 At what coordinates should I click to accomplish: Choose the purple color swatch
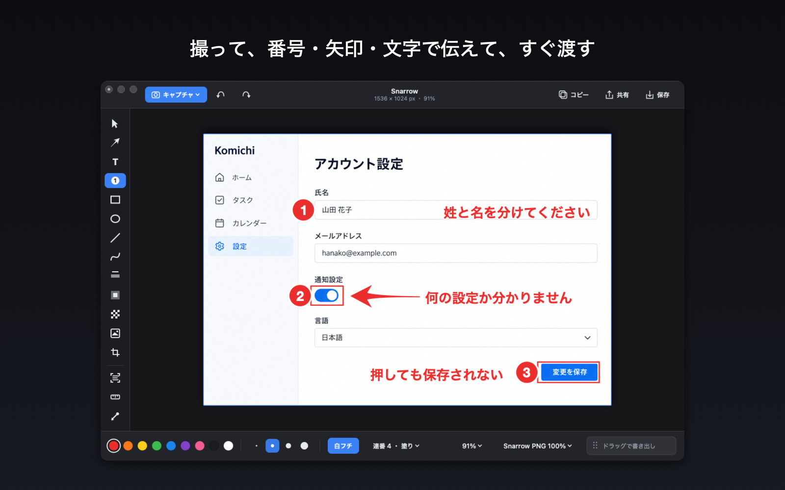(185, 446)
